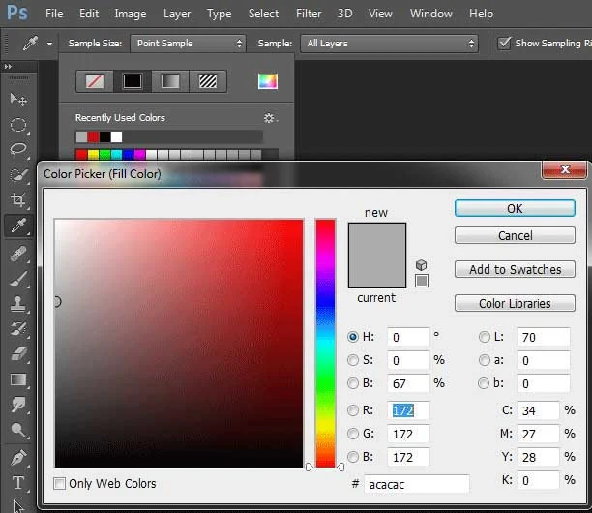Open the File menu
Image resolution: width=592 pixels, height=513 pixels.
pos(54,14)
